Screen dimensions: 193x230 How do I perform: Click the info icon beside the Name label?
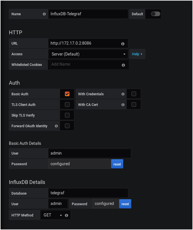point(44,14)
